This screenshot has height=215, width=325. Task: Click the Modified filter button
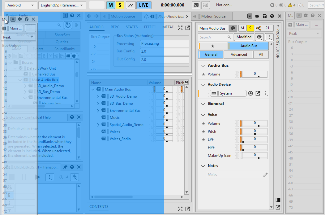(244, 37)
